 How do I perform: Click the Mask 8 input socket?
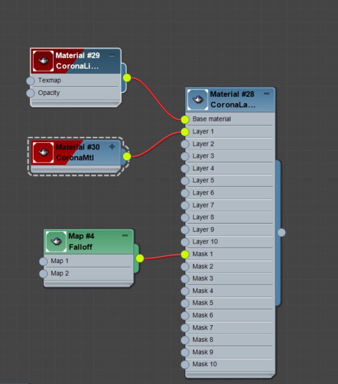point(185,340)
